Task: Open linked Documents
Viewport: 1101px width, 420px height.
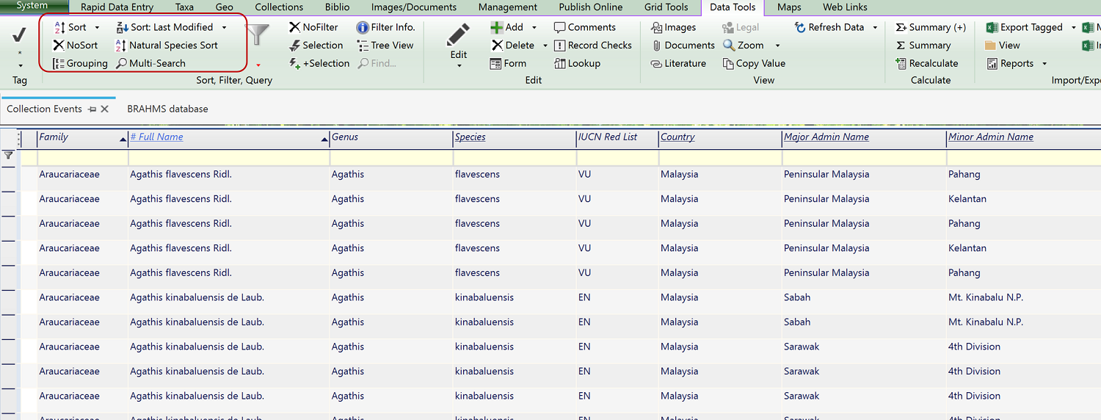Action: point(683,45)
